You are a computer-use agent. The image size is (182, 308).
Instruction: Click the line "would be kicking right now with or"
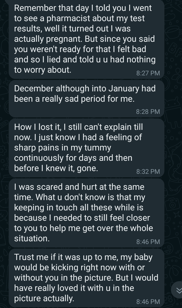(x=80, y=268)
